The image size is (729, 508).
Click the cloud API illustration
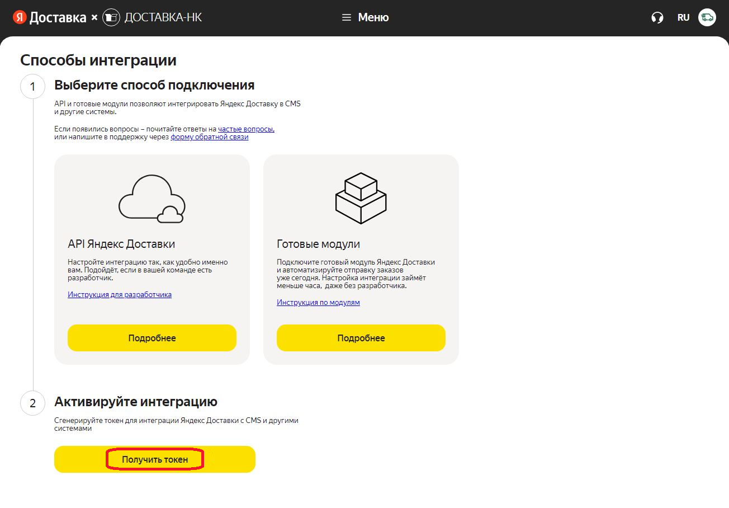click(x=152, y=199)
